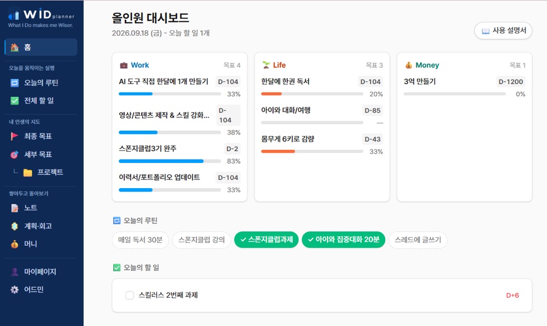547x326 pixels.
Task: Click the Life category title
Action: pyautogui.click(x=279, y=65)
